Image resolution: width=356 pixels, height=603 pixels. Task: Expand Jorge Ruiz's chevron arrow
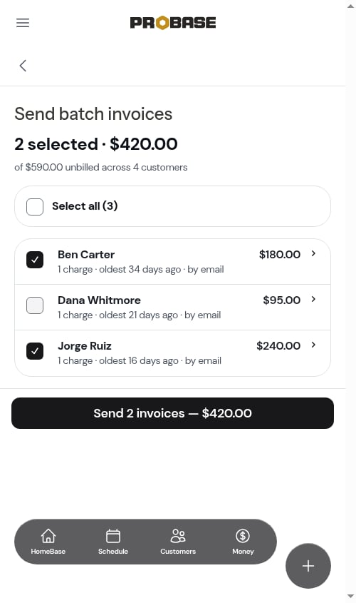coord(313,345)
